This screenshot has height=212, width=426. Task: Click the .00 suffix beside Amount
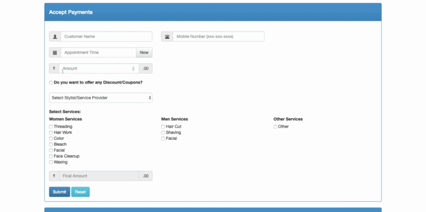(x=146, y=69)
